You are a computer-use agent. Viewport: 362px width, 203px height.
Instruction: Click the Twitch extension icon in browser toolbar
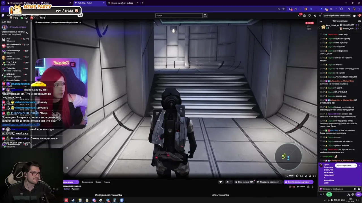[x=331, y=9]
